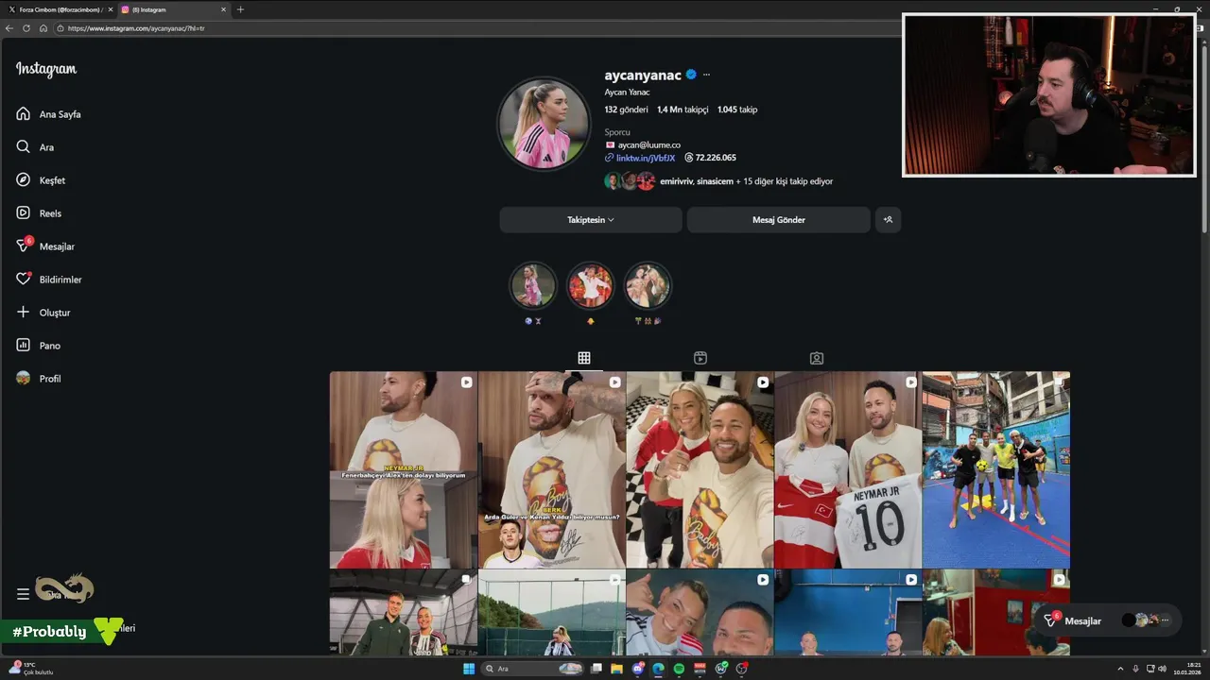1210x680 pixels.
Task: Open the third story highlight circle
Action: point(648,285)
